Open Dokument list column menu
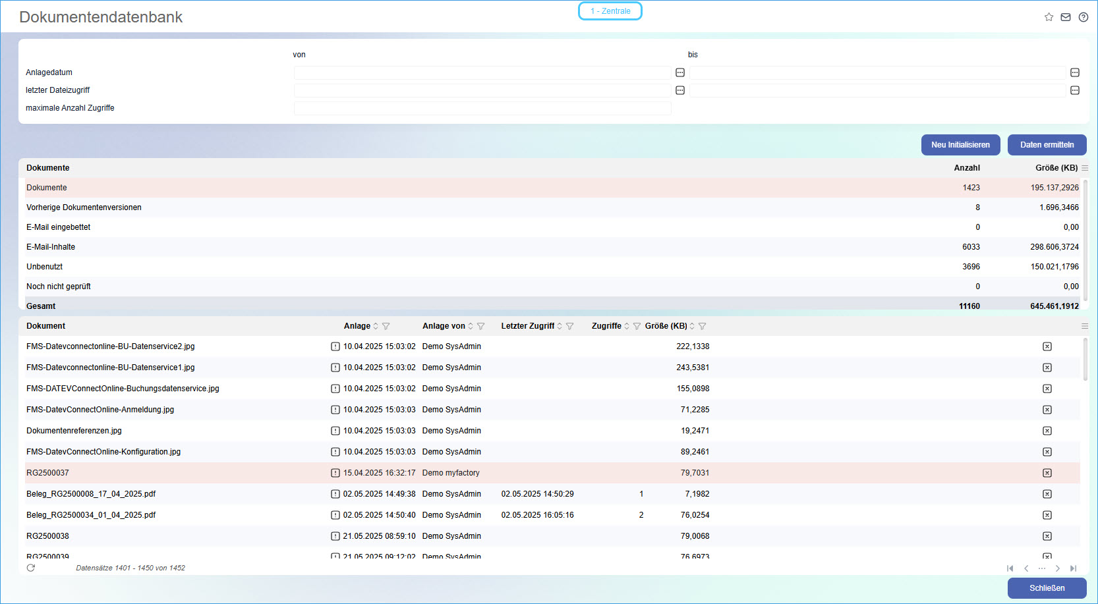The width and height of the screenshot is (1098, 604). point(1085,326)
